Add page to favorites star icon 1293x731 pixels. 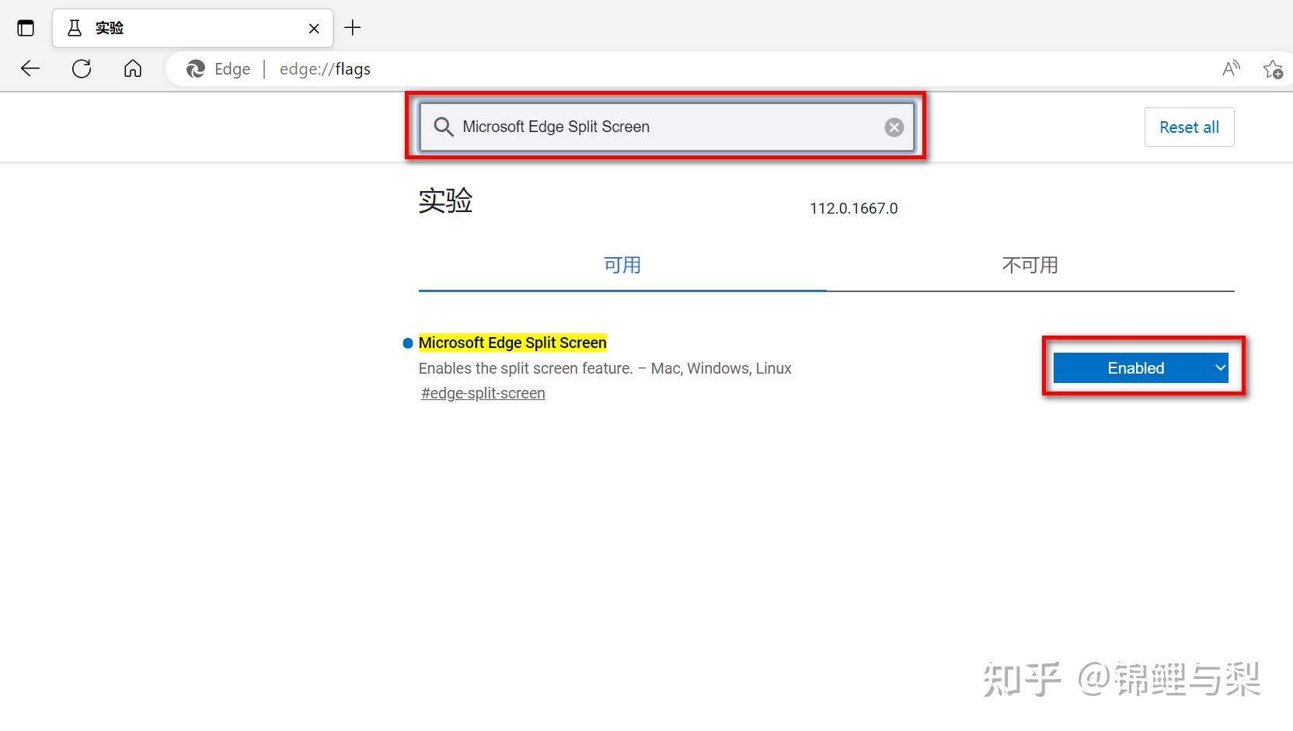coord(1273,69)
